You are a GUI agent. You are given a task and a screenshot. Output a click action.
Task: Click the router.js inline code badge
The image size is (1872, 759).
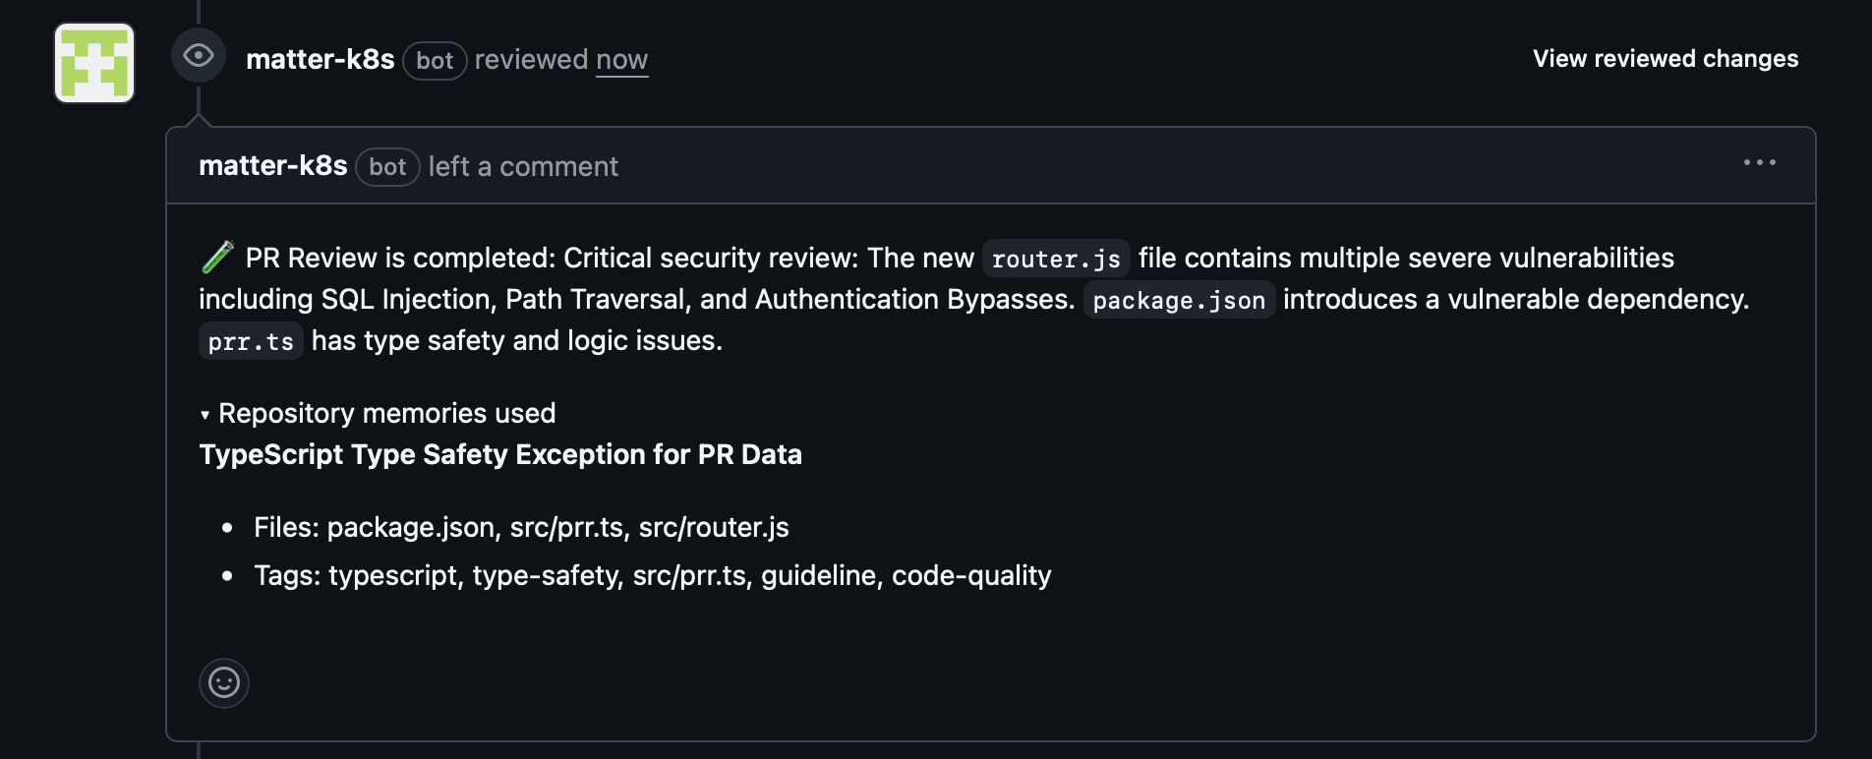coord(1054,259)
